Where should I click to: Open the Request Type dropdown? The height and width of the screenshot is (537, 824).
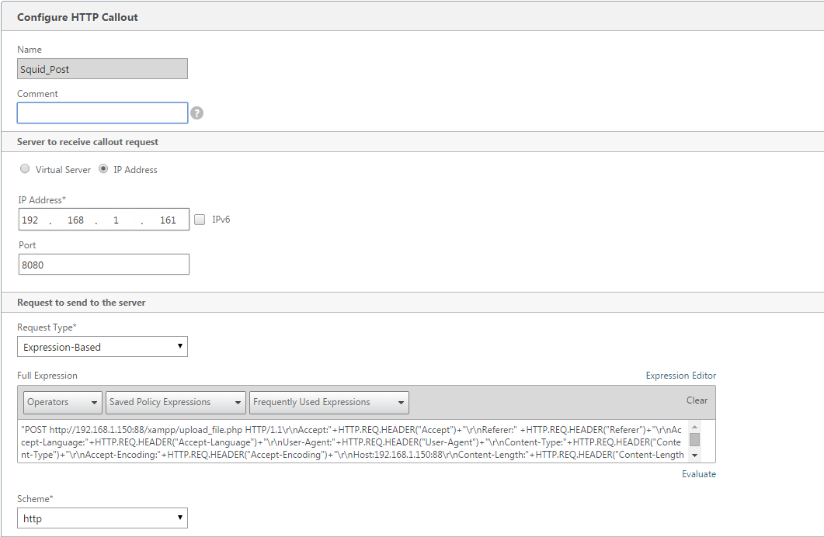coord(103,347)
